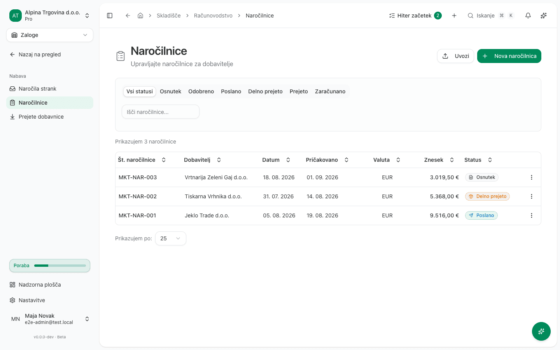The image size is (560, 350).
Task: Toggle the sidebar panel icon
Action: [x=110, y=16]
